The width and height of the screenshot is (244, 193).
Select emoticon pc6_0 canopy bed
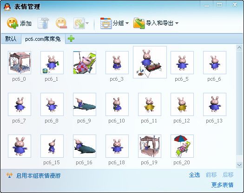pyautogui.click(x=20, y=63)
